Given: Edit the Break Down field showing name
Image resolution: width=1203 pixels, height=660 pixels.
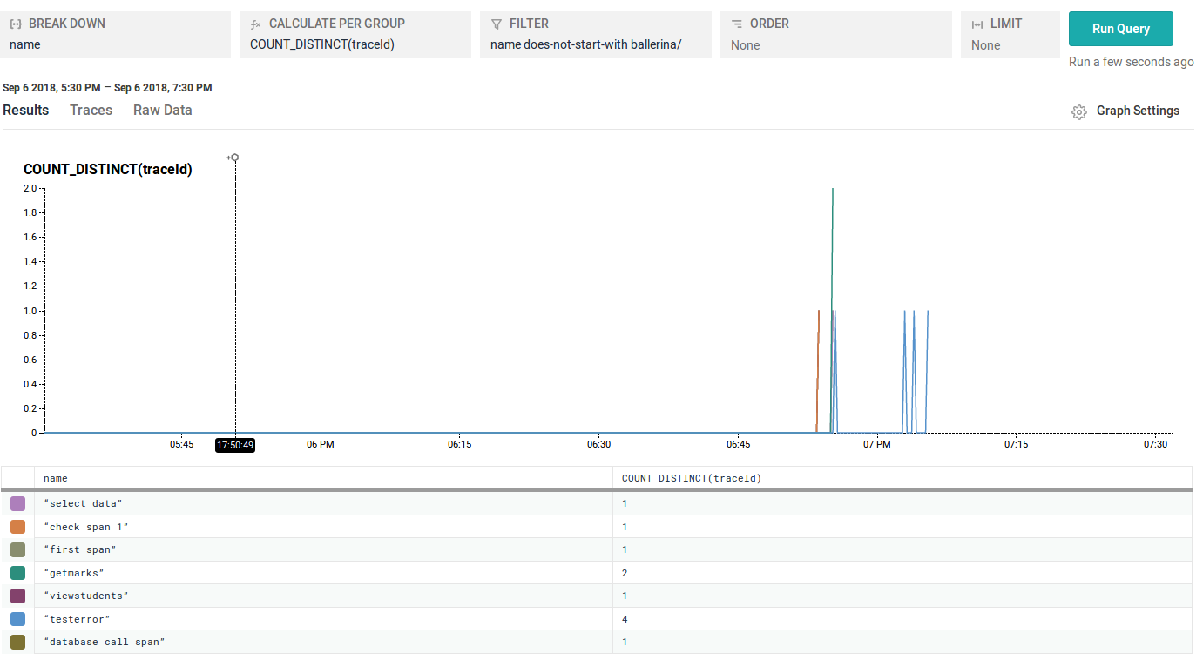Looking at the screenshot, I should [116, 35].
